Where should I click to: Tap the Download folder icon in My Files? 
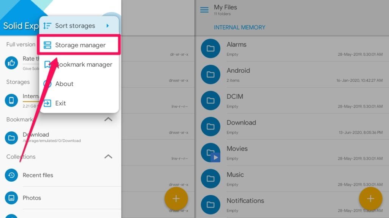pyautogui.click(x=210, y=126)
